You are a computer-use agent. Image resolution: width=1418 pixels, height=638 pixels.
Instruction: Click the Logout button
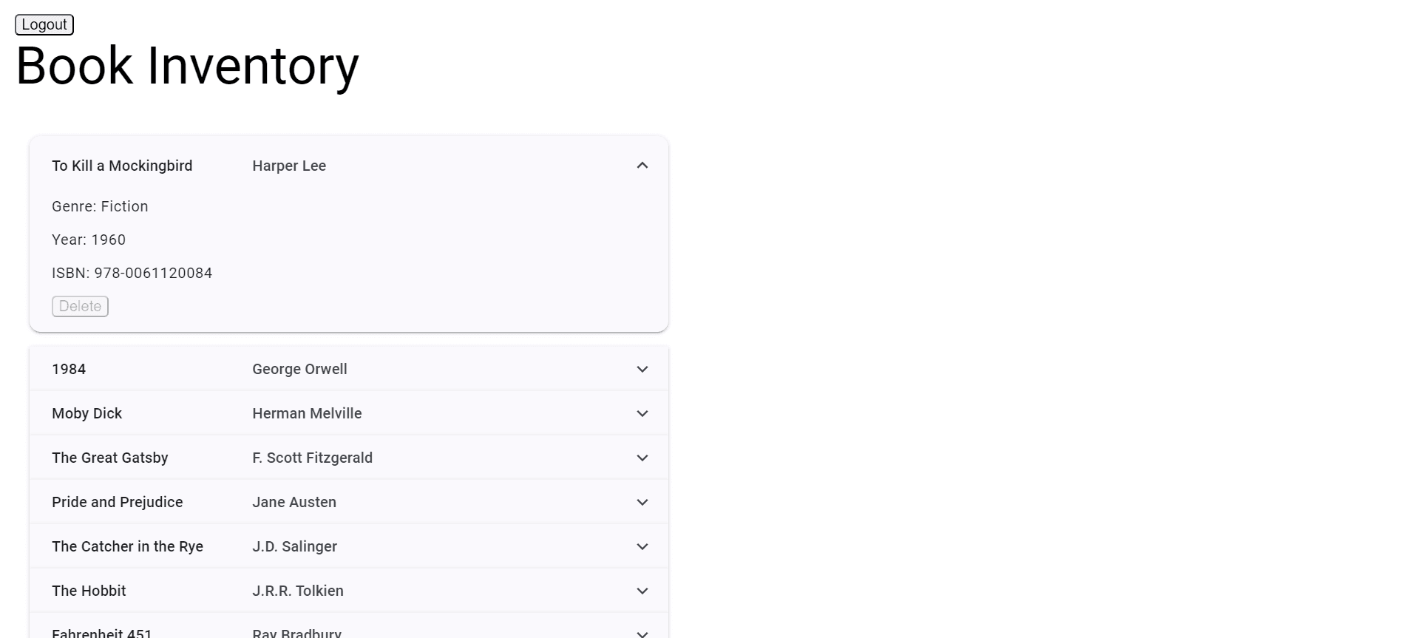[44, 24]
